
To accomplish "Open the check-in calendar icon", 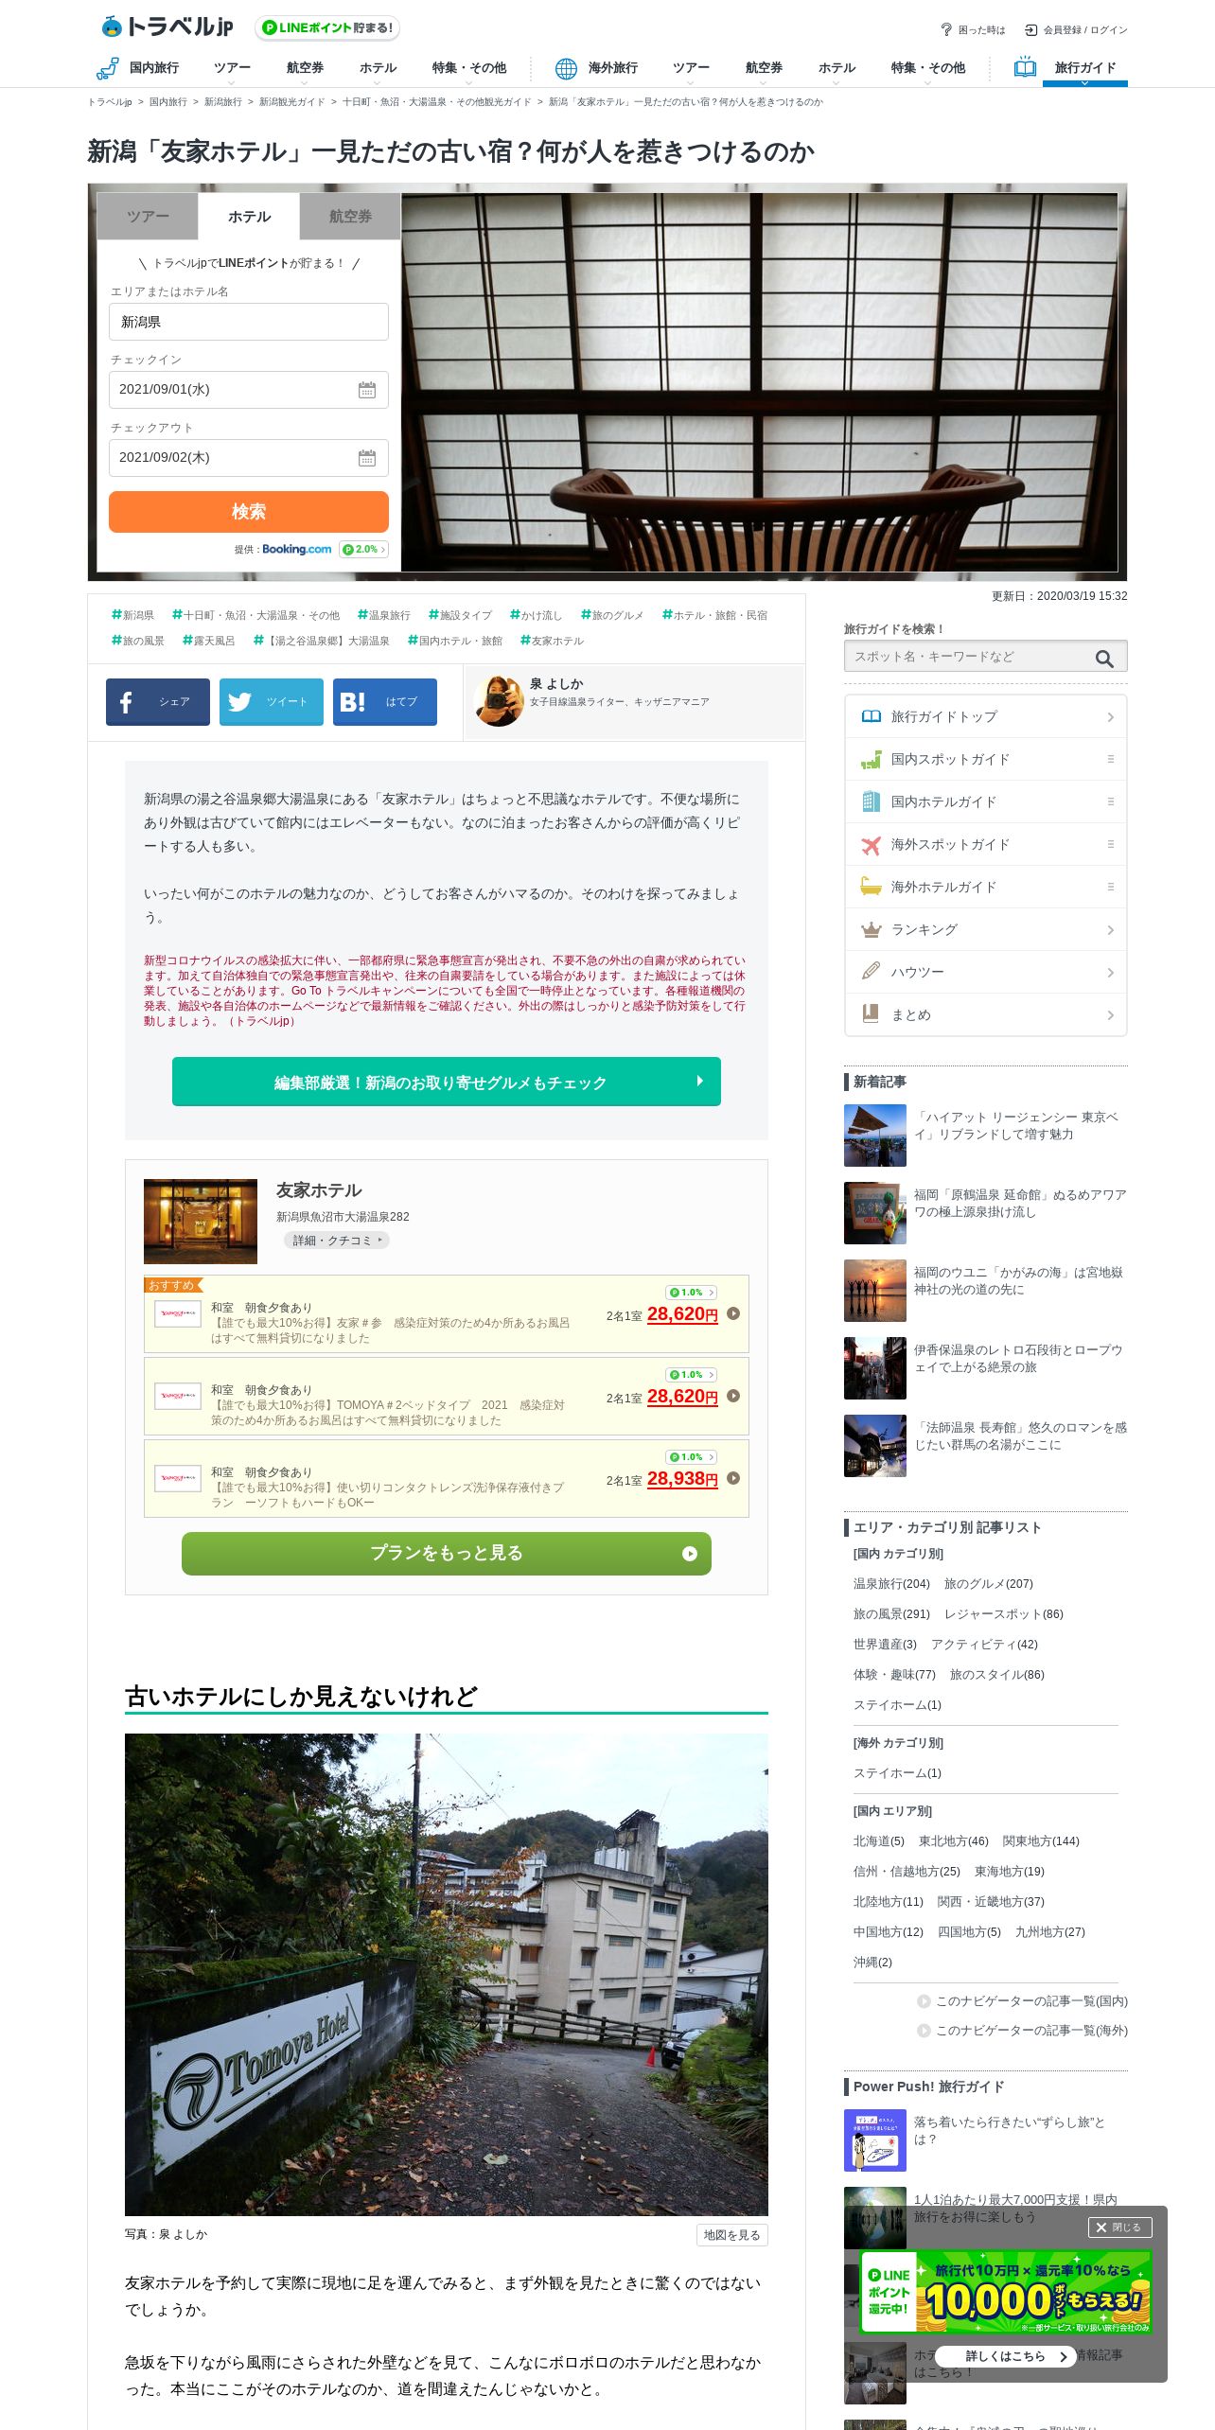I will 367,390.
